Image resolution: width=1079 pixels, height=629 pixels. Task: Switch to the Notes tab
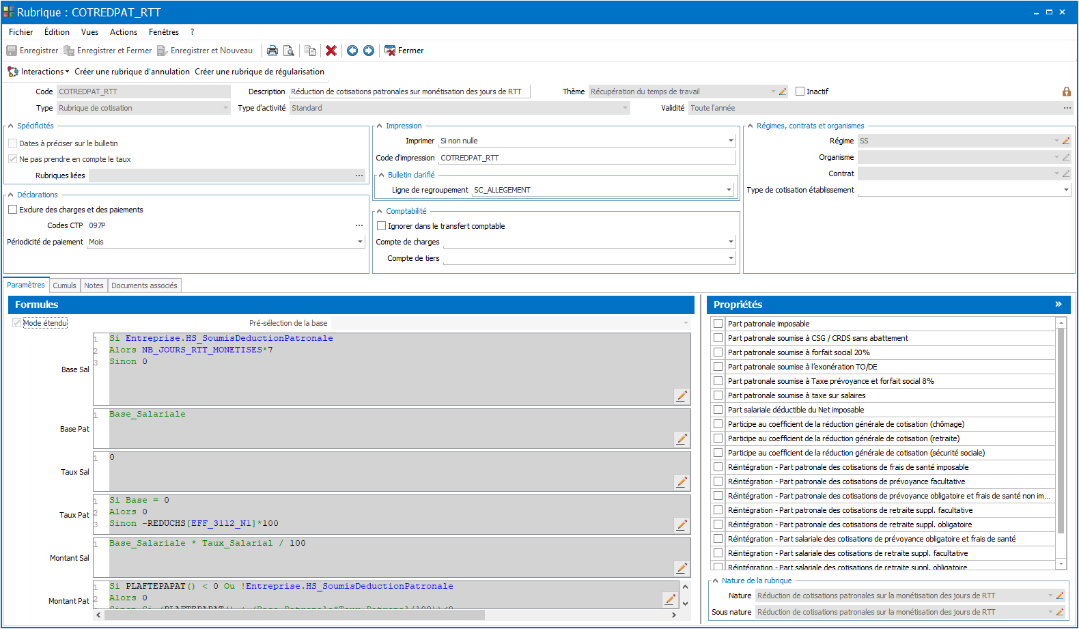click(x=94, y=285)
